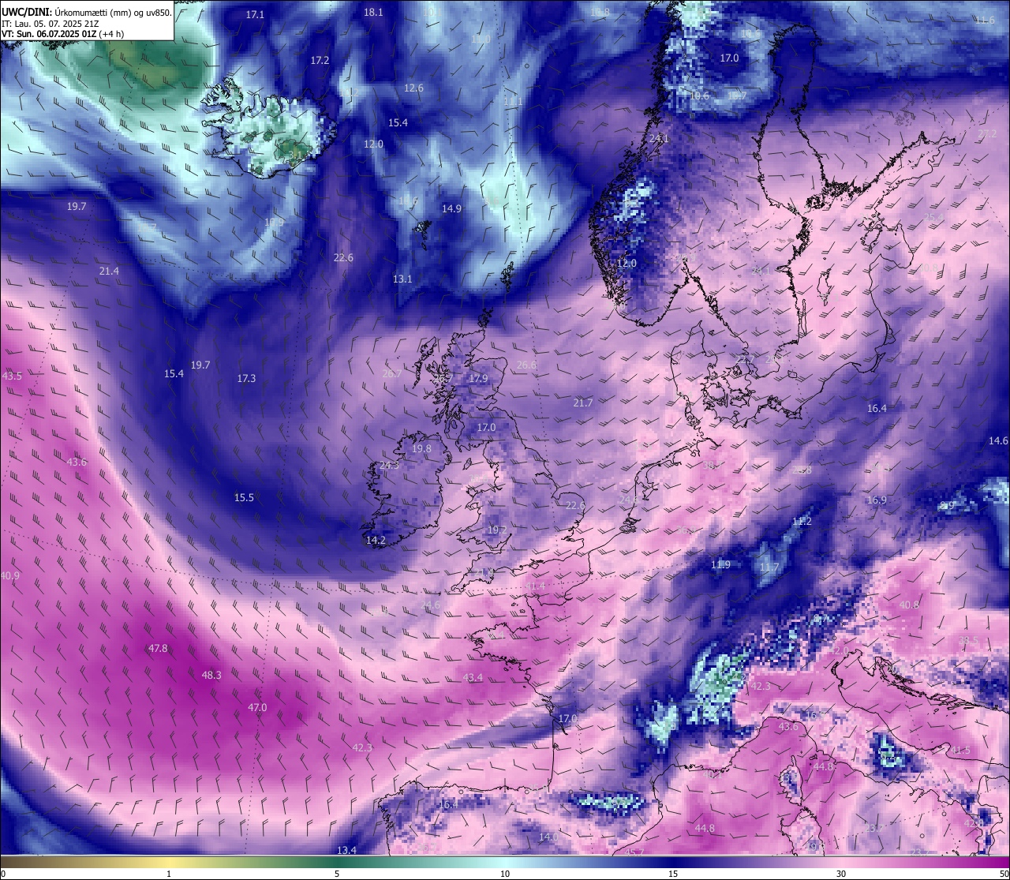
Task: Click the 26.6 value east of Scotland
Action: coord(526,365)
